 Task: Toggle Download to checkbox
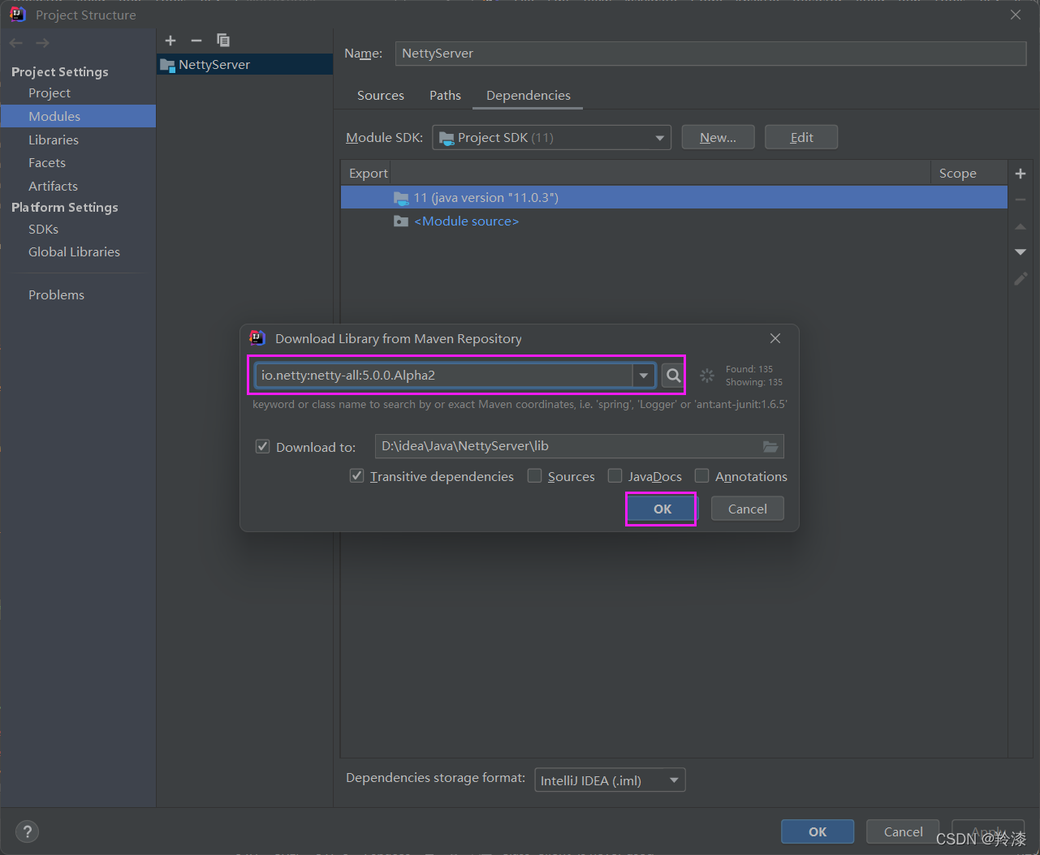(x=262, y=446)
